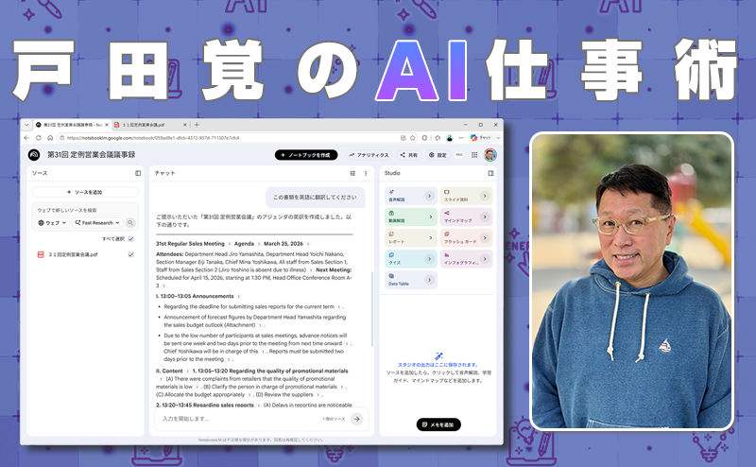The width and height of the screenshot is (756, 467).
Task: Click the PDF icon of 31回定例営業会議.pdf source
Action: coord(41,254)
